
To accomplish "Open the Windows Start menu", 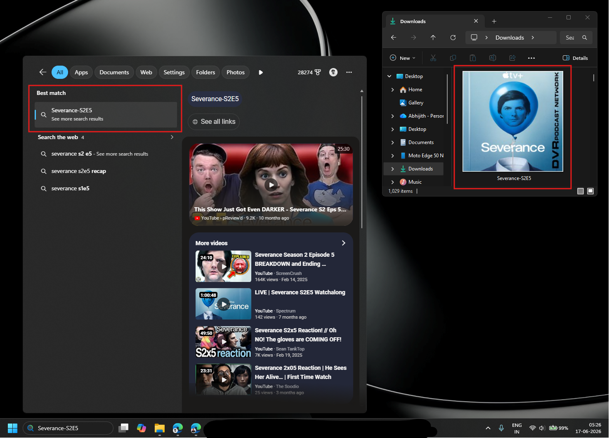I will [12, 428].
